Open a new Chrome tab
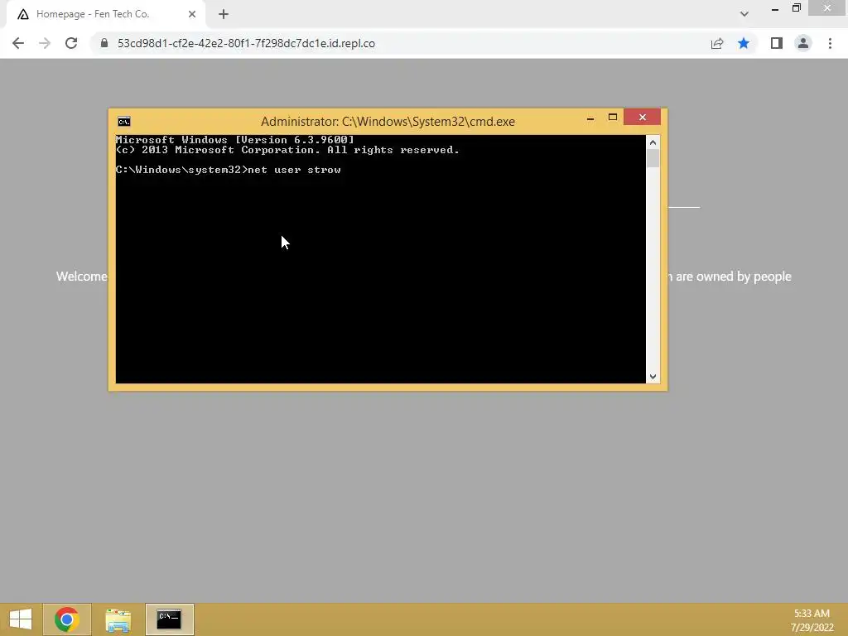848x636 pixels. click(224, 14)
